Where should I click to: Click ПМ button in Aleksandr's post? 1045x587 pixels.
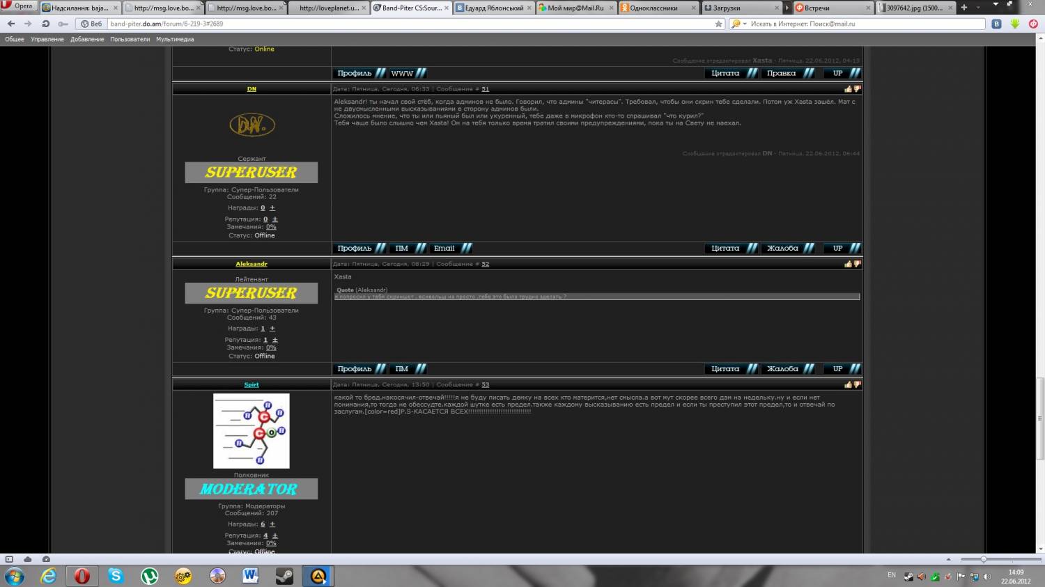(x=408, y=369)
